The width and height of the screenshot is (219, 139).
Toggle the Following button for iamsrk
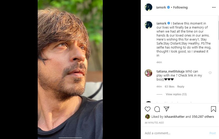(x=180, y=7)
